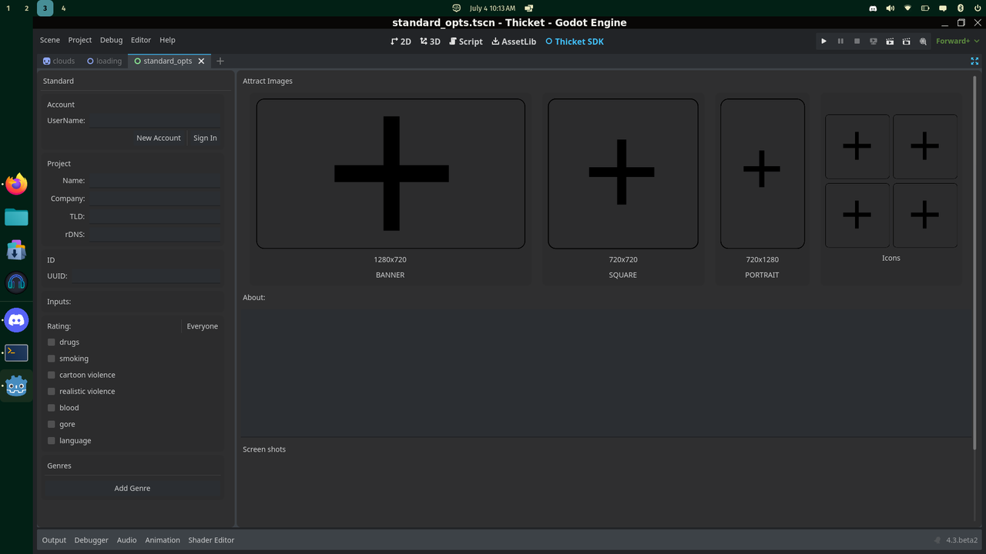Open the Script workspace
The width and height of the screenshot is (986, 554).
[466, 42]
